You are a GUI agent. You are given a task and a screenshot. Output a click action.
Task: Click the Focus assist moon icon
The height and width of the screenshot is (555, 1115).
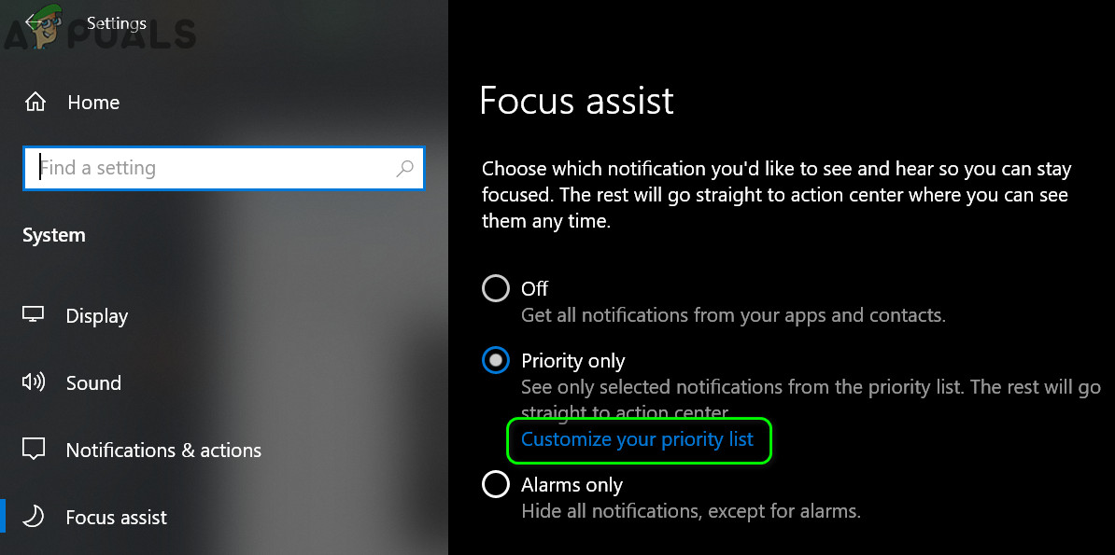(x=34, y=516)
